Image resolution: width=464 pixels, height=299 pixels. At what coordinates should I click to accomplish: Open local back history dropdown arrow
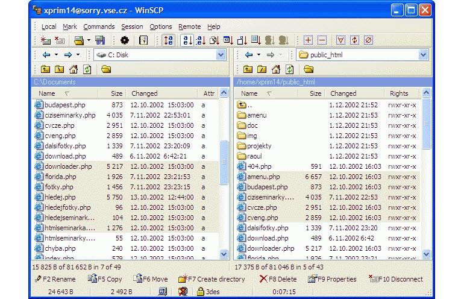(56, 55)
